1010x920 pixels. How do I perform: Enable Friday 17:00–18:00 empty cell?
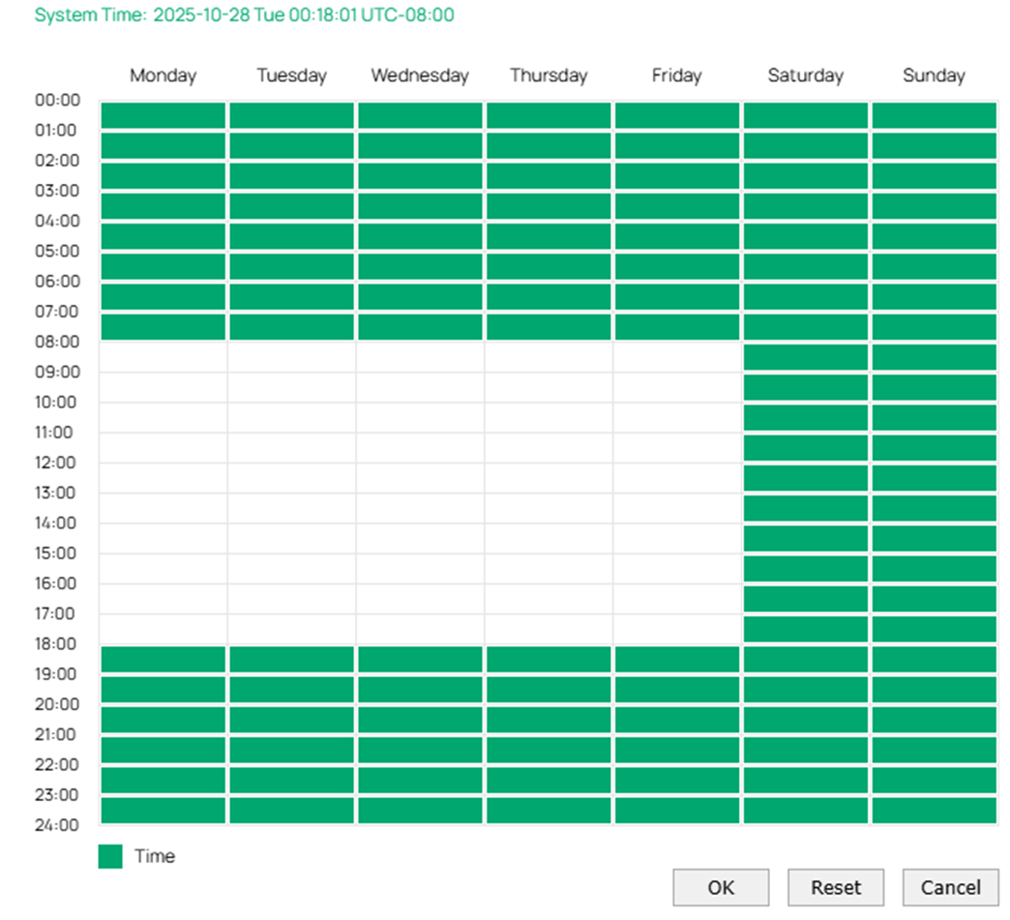click(x=676, y=629)
